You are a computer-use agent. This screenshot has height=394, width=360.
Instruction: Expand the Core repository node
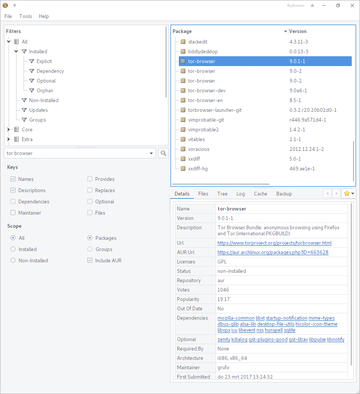pyautogui.click(x=9, y=129)
